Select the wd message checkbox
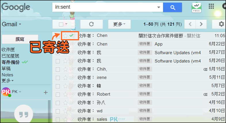226x123 pixels. tap(58, 111)
